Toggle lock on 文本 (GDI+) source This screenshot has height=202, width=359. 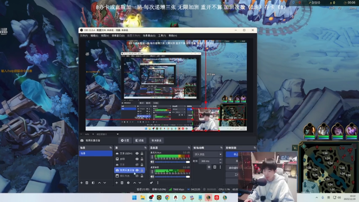pos(142,153)
